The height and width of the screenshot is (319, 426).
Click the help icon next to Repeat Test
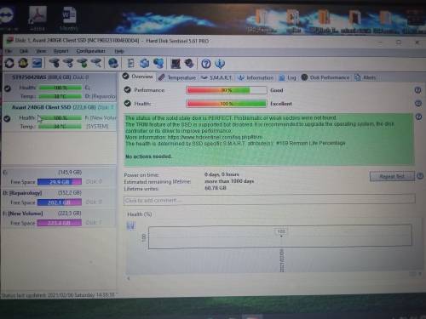click(x=420, y=176)
